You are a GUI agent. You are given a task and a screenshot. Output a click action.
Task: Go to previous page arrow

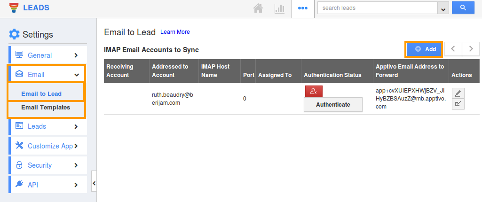point(453,49)
